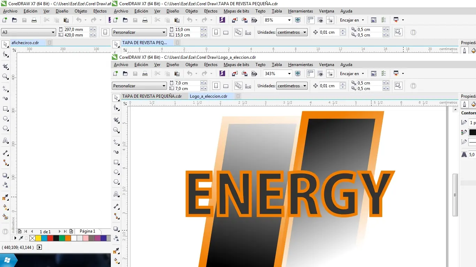Set Landscape orientation in Logo_a_eleccion property bar
The image size is (476, 267).
(x=226, y=86)
